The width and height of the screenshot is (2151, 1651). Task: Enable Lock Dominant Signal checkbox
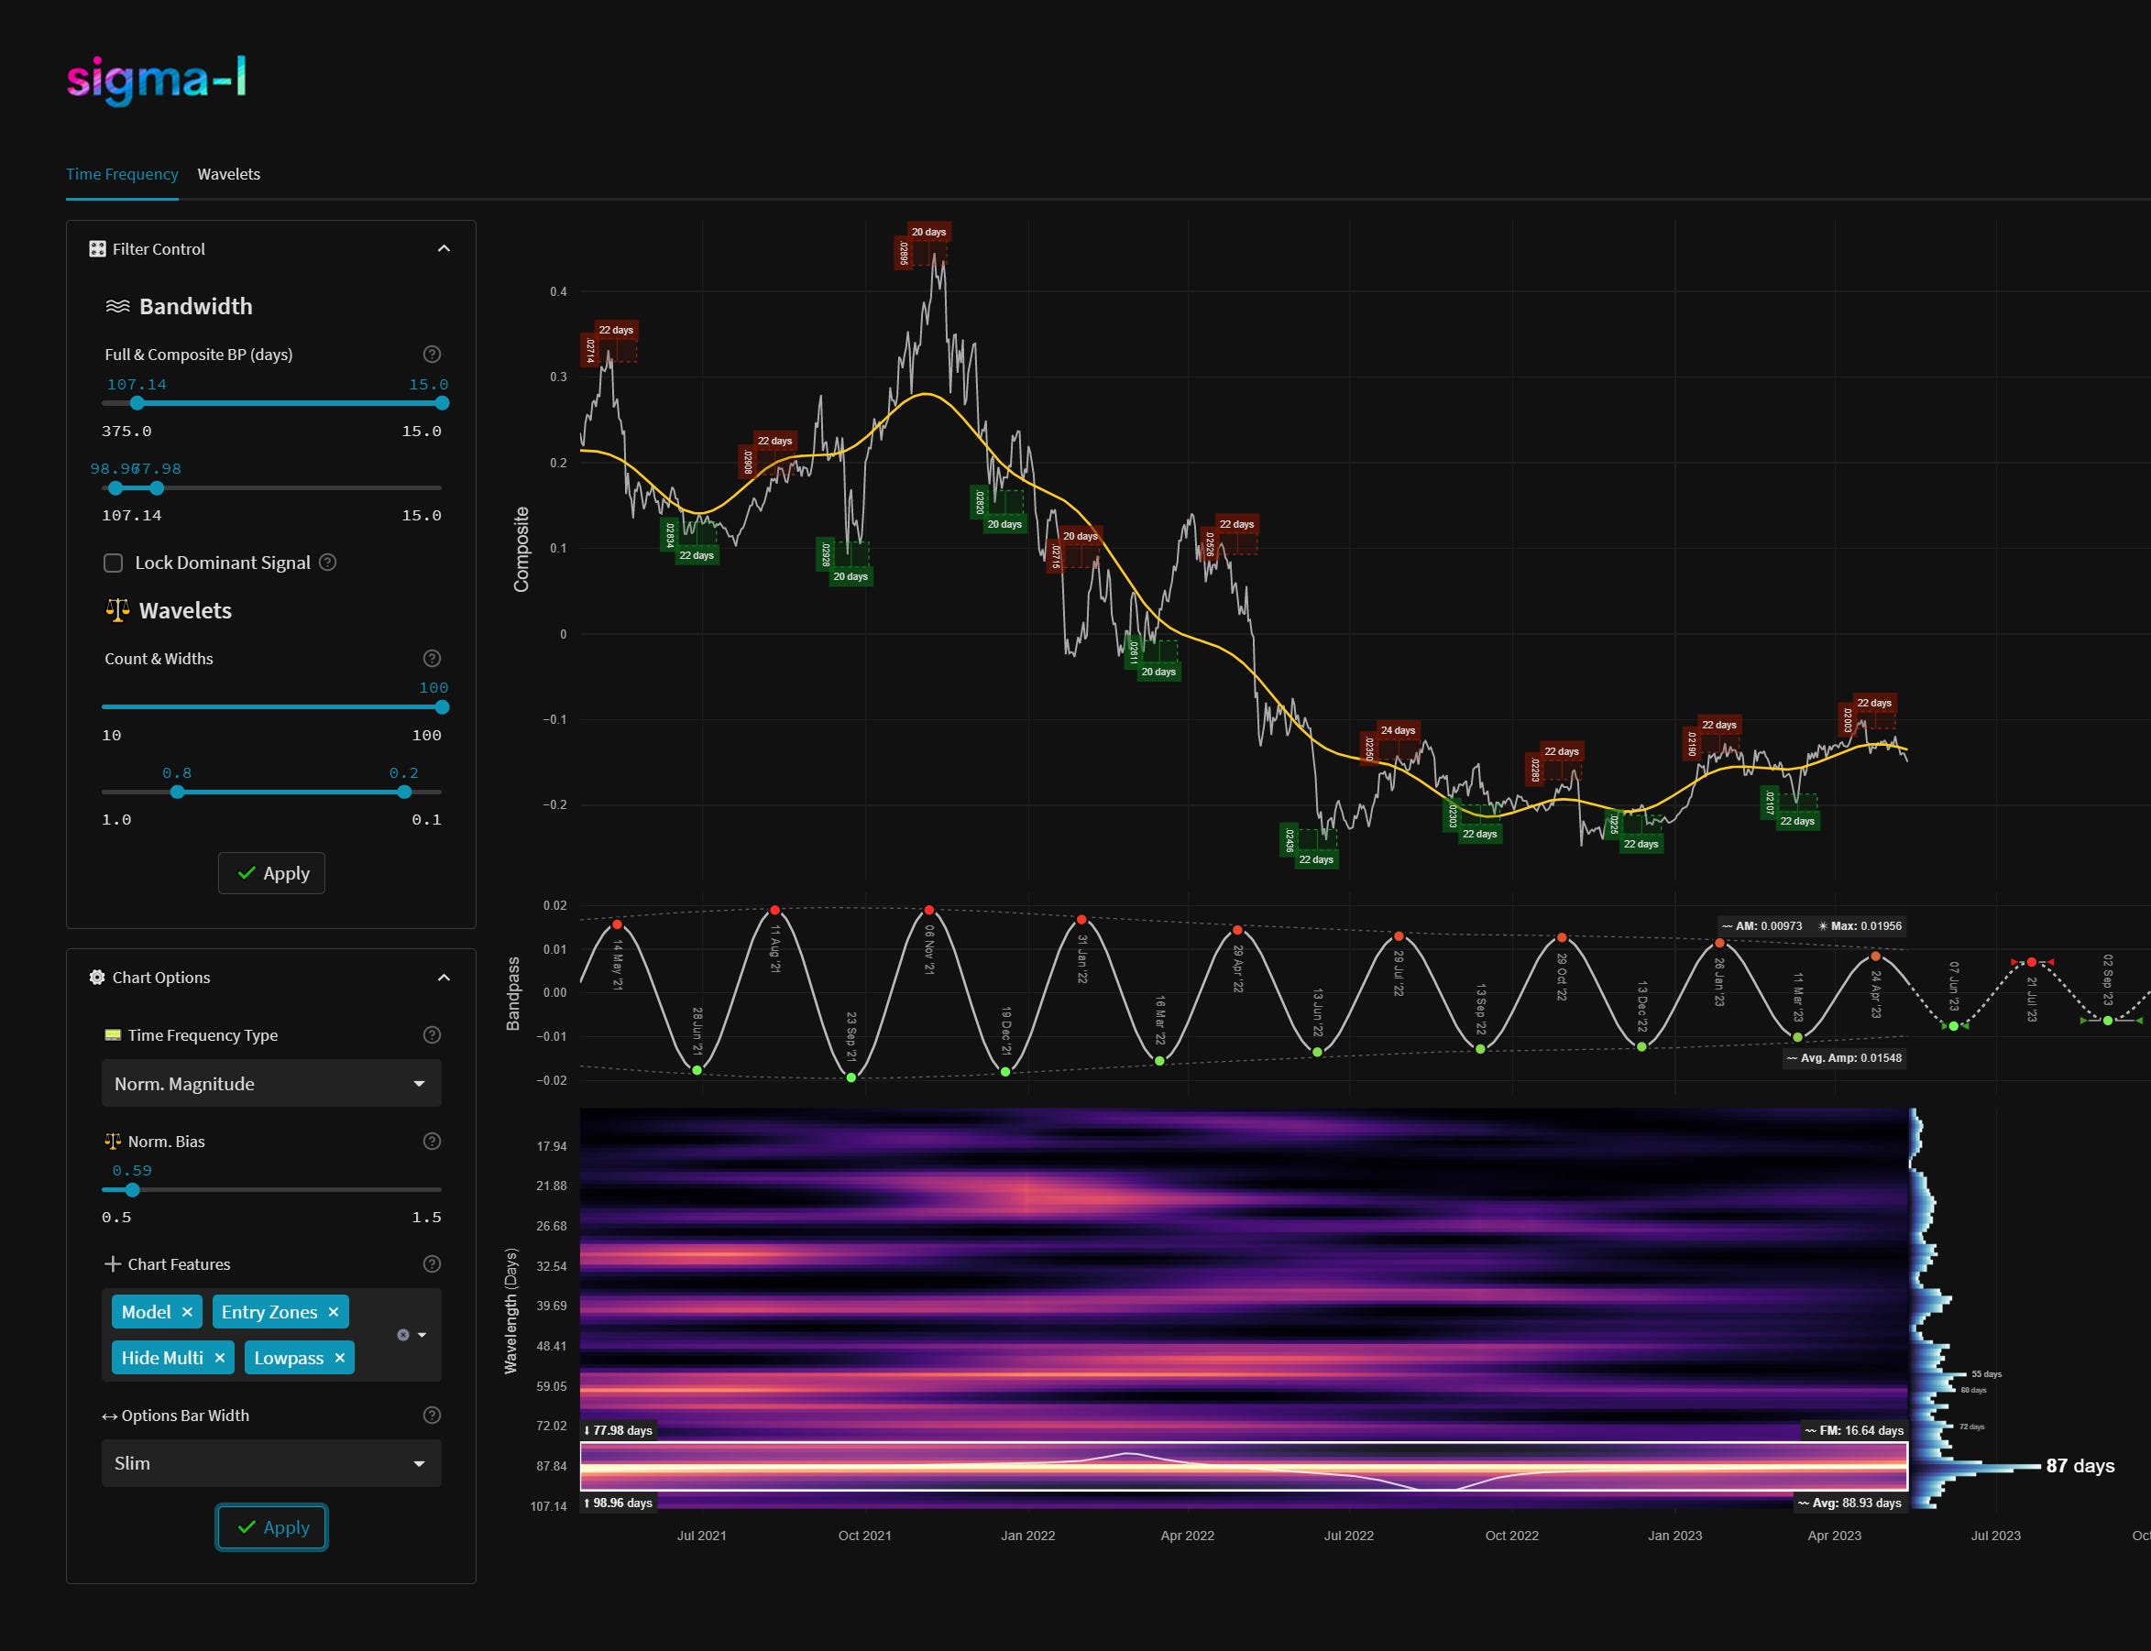(113, 563)
